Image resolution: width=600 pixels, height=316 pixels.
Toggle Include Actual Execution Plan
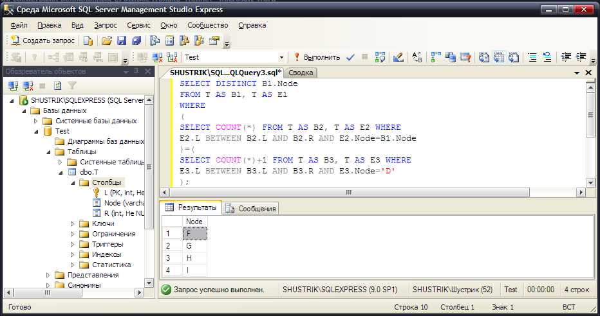pyautogui.click(x=435, y=57)
